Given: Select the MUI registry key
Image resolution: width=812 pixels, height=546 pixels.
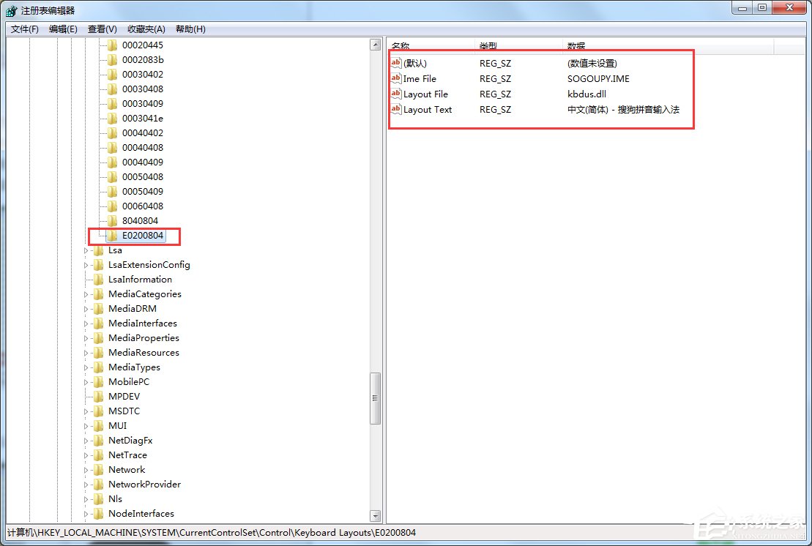Looking at the screenshot, I should coord(117,425).
